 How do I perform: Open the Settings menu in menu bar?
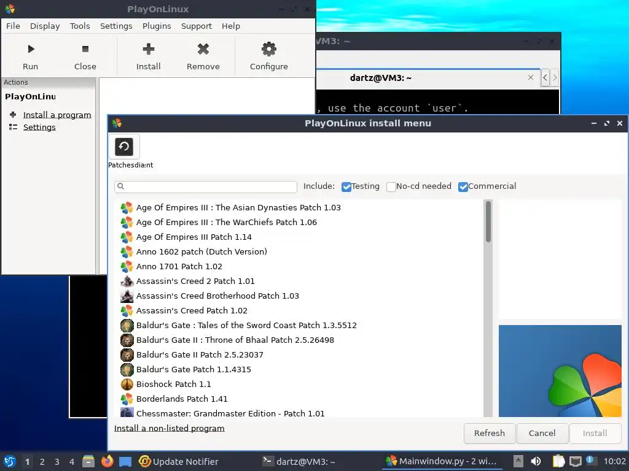(116, 26)
